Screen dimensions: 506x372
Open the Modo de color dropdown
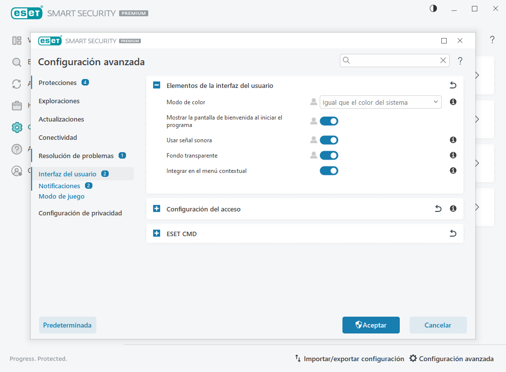pos(380,102)
